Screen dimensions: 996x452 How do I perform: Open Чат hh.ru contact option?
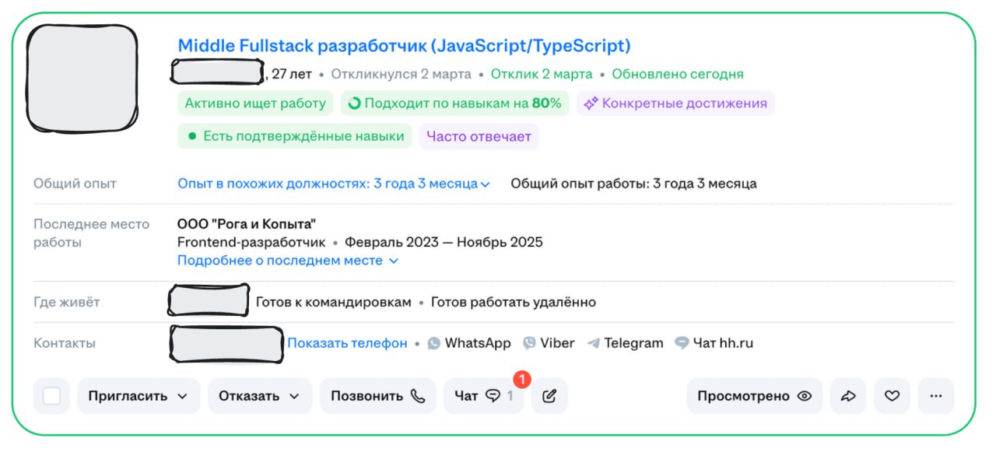coord(714,343)
